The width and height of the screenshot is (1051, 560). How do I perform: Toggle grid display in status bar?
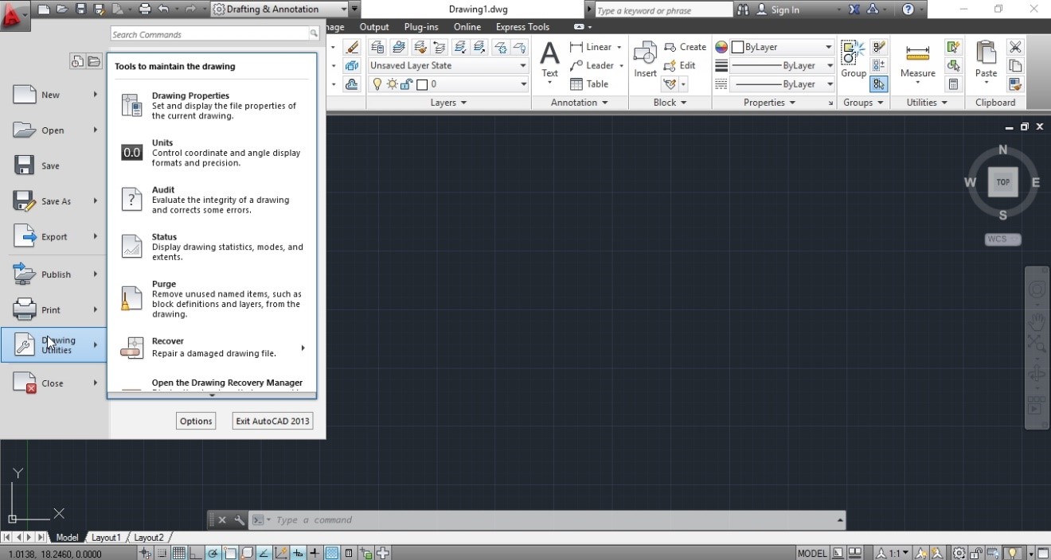[179, 552]
